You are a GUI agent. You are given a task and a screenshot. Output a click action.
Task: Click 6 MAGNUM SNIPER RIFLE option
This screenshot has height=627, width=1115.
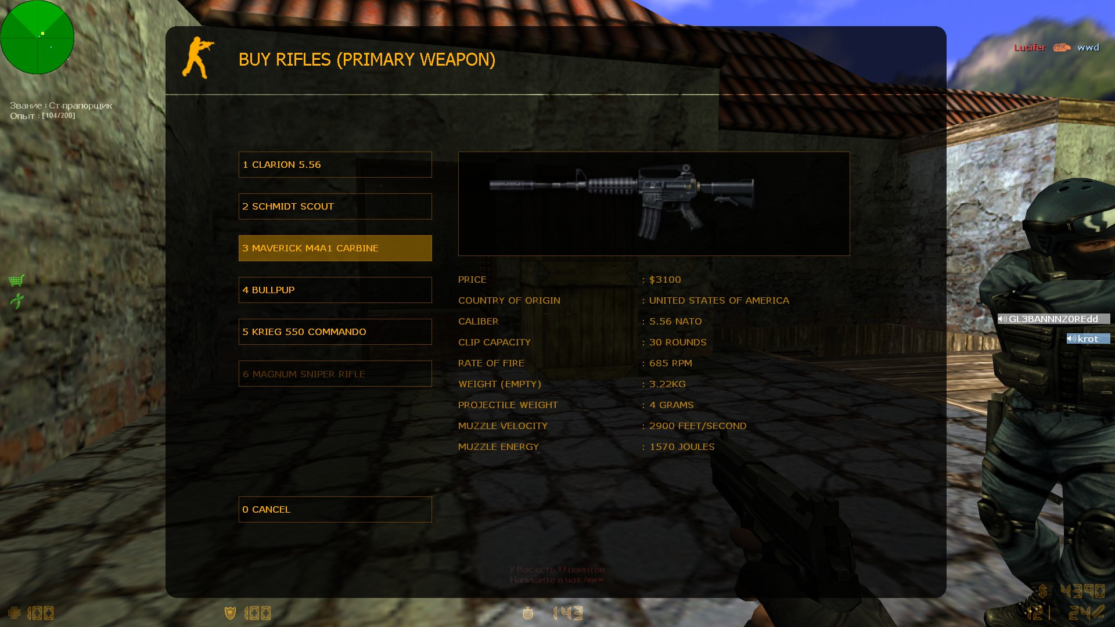334,374
